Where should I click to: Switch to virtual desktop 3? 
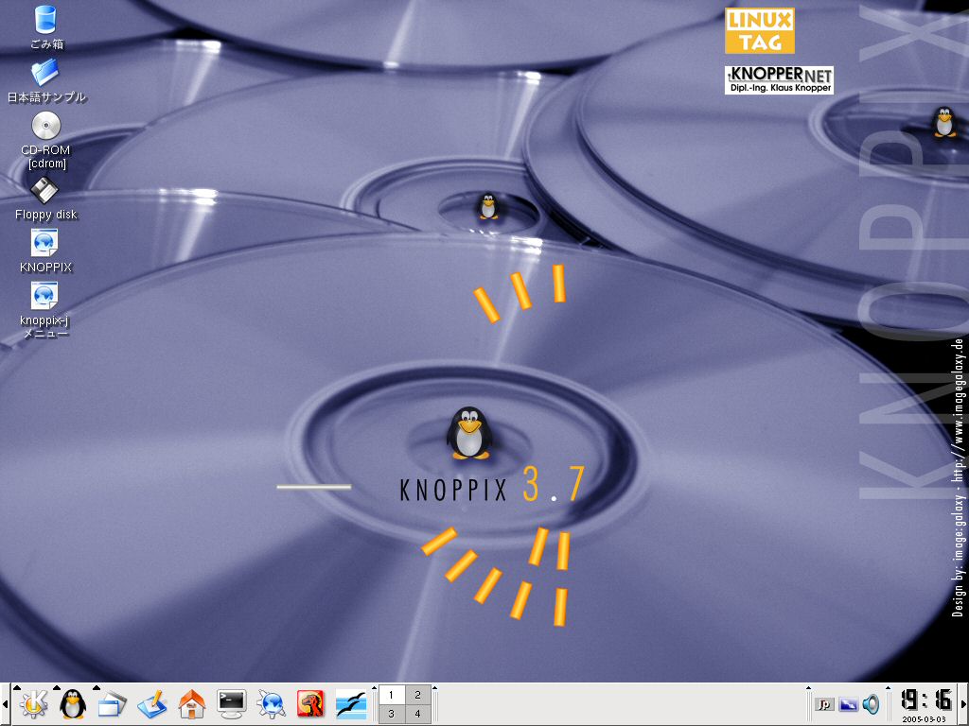click(391, 715)
